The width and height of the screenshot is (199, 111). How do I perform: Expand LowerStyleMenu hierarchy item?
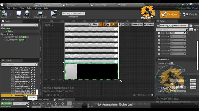click(12, 72)
